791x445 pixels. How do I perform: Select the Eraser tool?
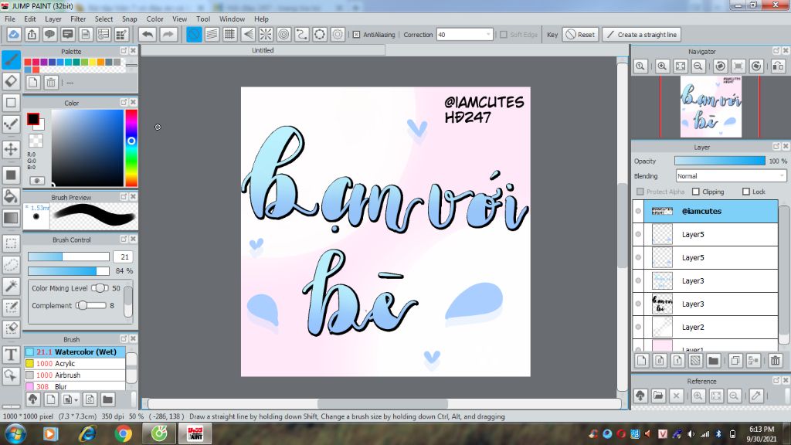(11, 81)
